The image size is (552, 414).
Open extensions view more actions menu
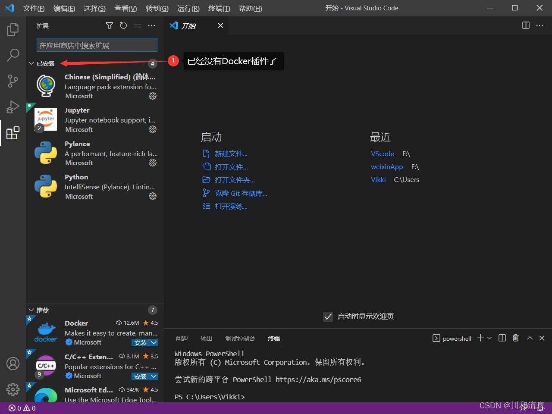[x=151, y=26]
